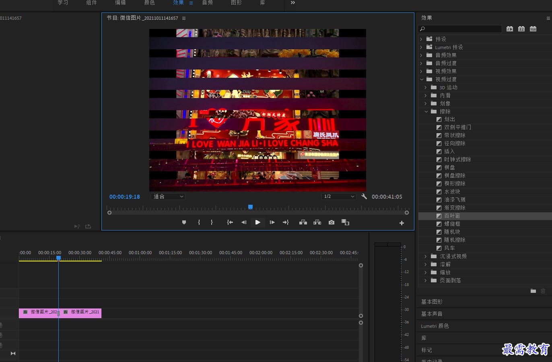The width and height of the screenshot is (552, 362).
Task: Expand the 溶解 folder
Action: click(x=426, y=264)
